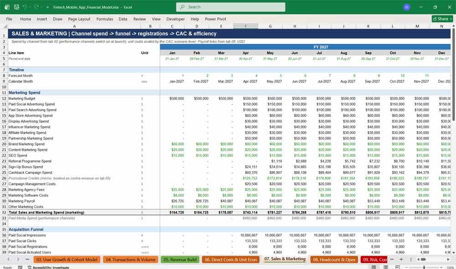Open the Developer ribbon tab
Viewport: 456px width, 269px height.
[176, 19]
